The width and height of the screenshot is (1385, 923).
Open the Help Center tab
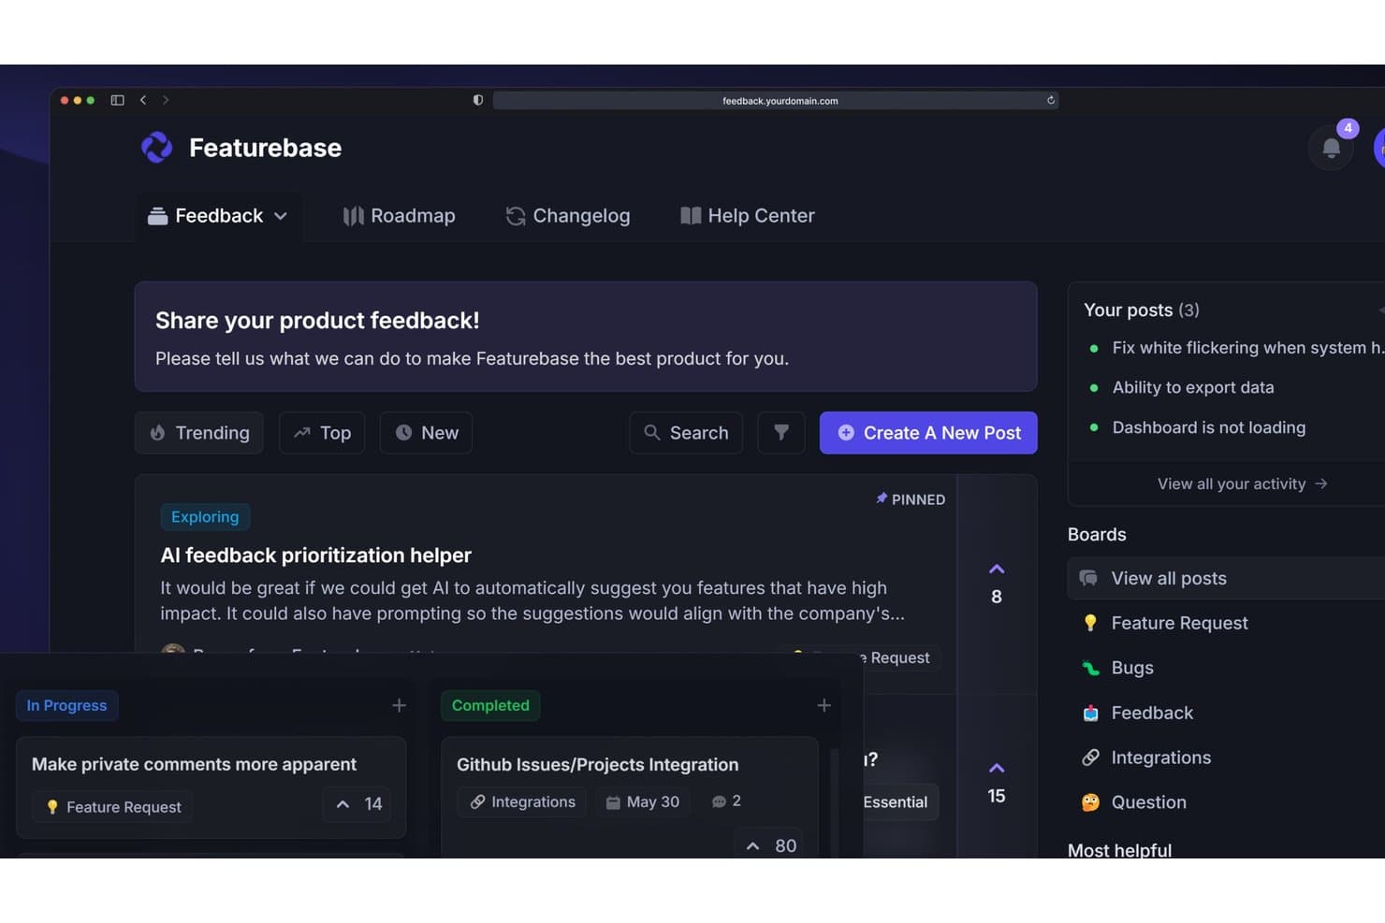748,216
